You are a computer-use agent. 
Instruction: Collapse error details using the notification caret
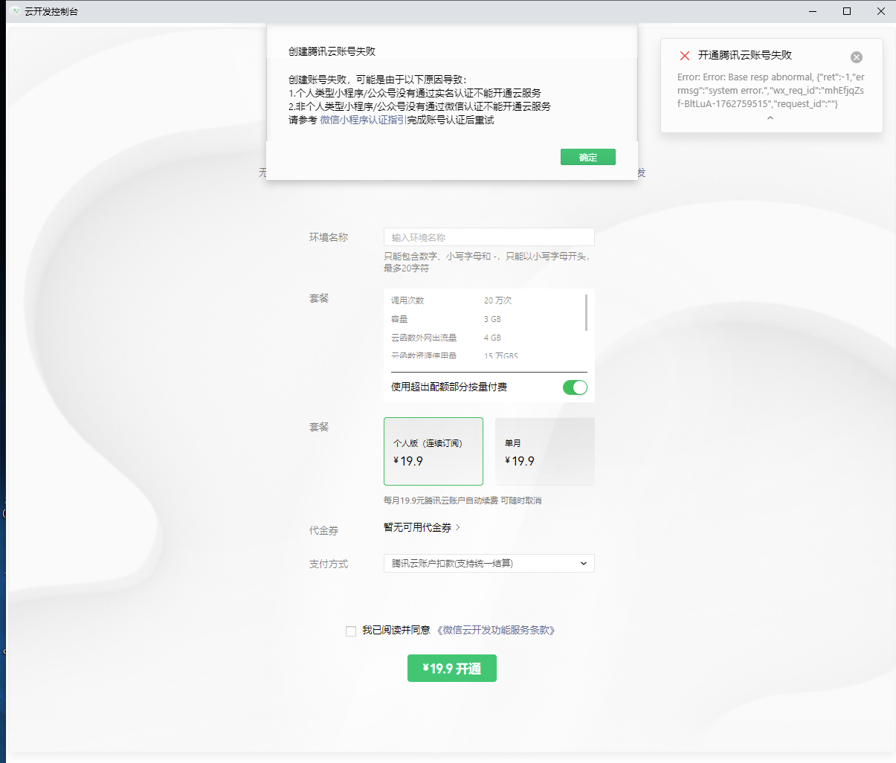(770, 118)
